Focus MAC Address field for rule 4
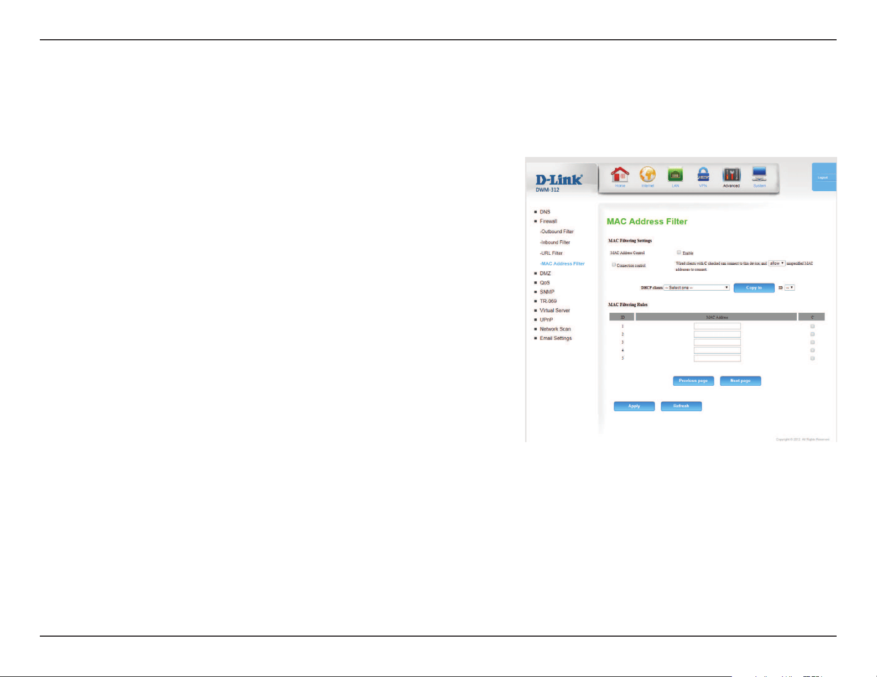The image size is (877, 677). coord(717,350)
